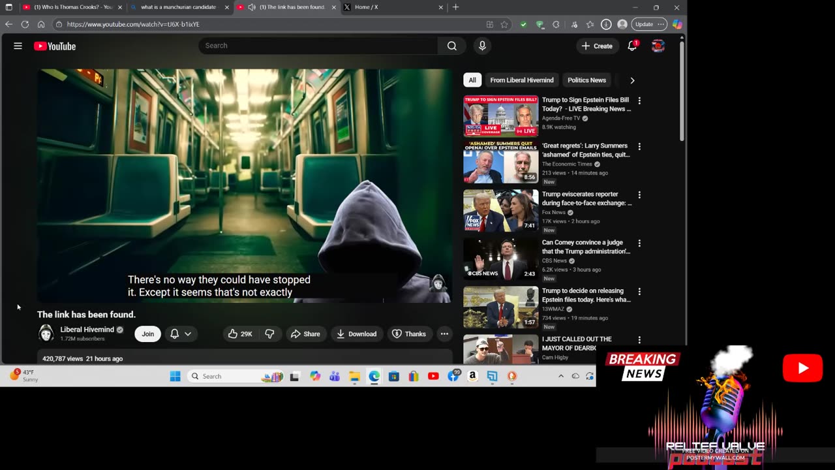
Task: Open more options for CBS News video
Action: coord(639,243)
